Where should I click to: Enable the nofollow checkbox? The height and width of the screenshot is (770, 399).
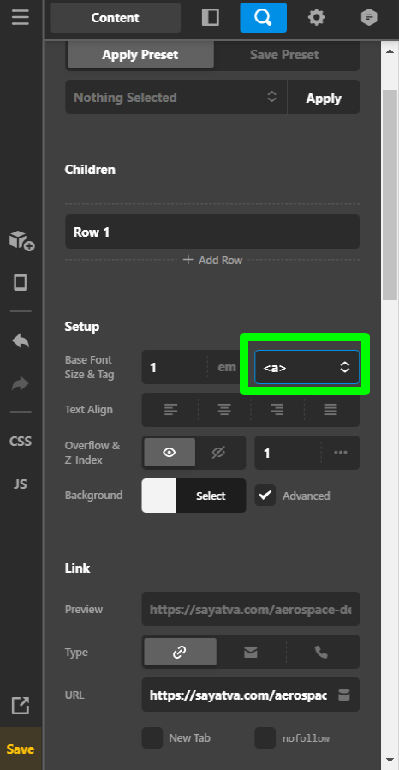(265, 738)
